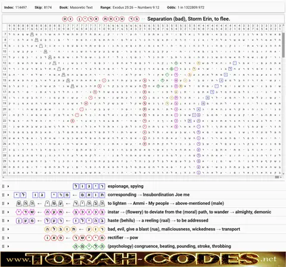The height and width of the screenshot is (267, 286).
Task: Expand the 'instar → (flowery)' row
Action: (8, 212)
